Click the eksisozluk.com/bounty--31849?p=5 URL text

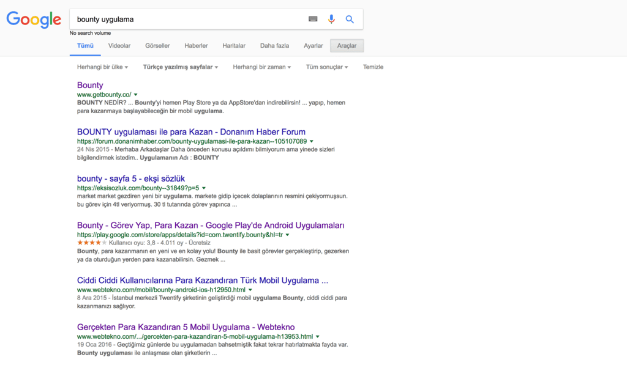[138, 188]
